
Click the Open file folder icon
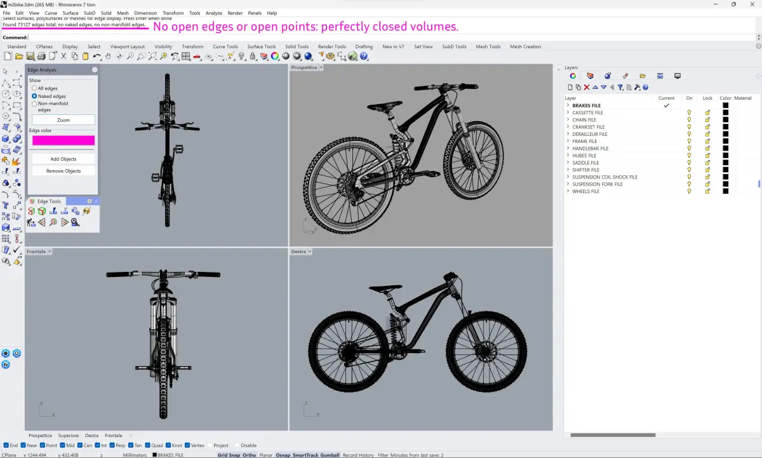click(x=19, y=57)
